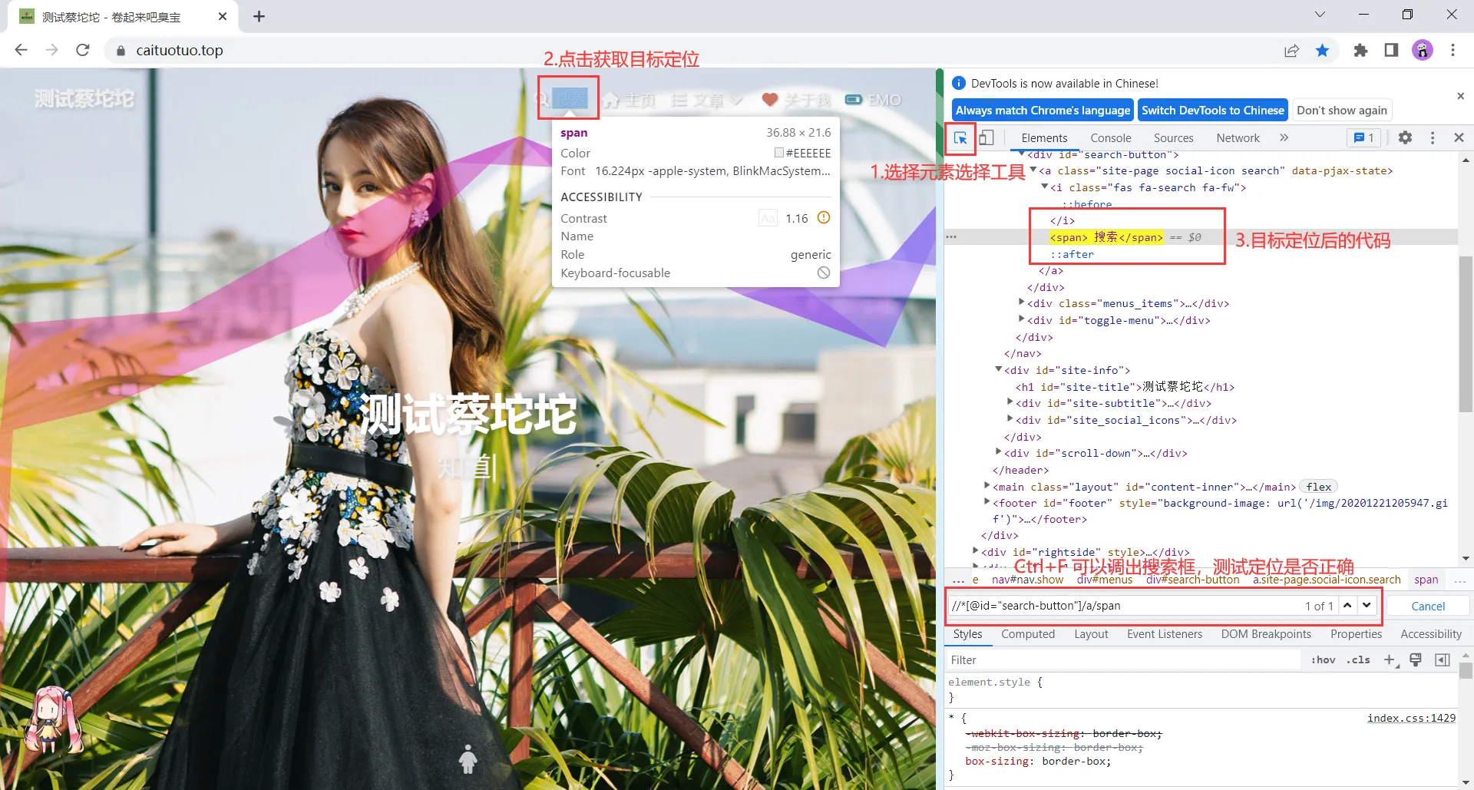The image size is (1474, 790).
Task: Toggle rendering emulations paintbrush icon in Styles
Action: coord(1416,659)
